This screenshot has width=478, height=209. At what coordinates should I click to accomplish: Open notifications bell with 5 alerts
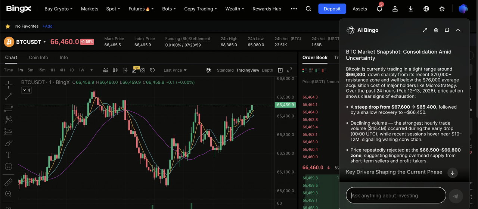click(x=379, y=9)
